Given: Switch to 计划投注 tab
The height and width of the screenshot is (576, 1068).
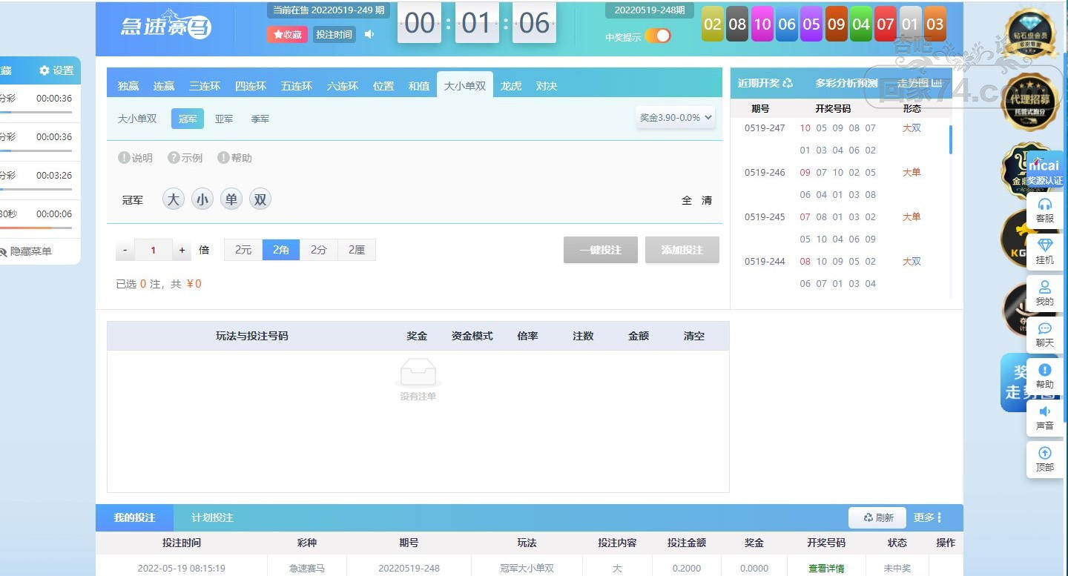Looking at the screenshot, I should 212,517.
